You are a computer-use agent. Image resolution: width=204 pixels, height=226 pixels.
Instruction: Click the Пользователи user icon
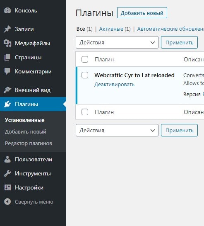coord(7,159)
